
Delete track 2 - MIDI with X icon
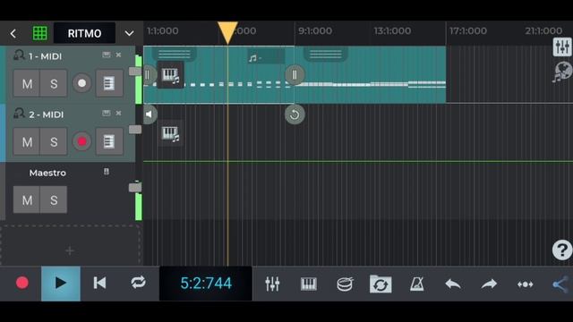[x=118, y=114]
